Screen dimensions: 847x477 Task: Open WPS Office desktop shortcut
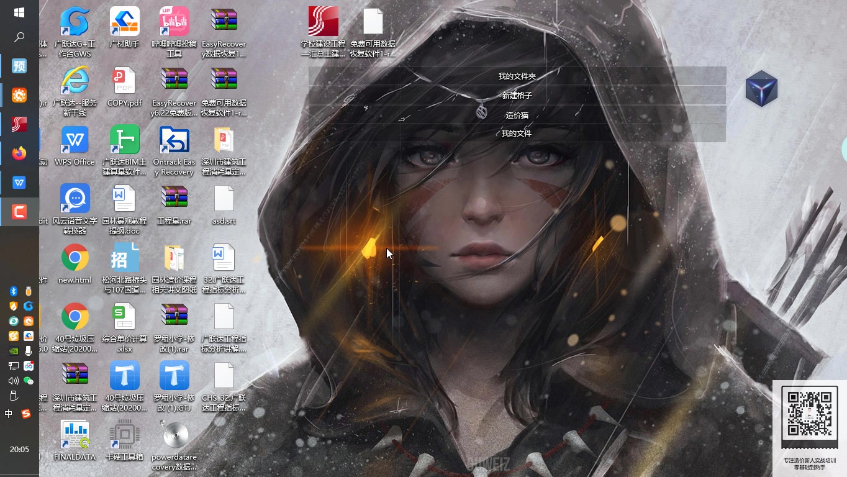(x=75, y=146)
